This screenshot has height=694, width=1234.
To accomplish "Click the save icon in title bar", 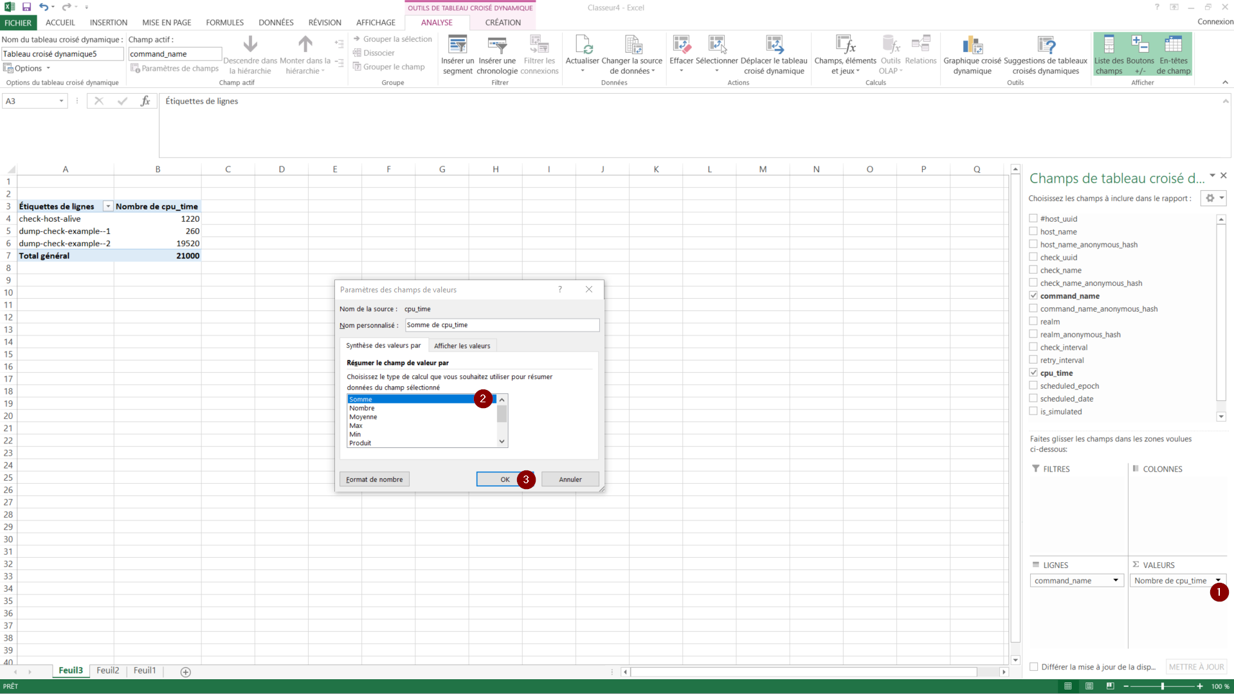I will point(26,7).
